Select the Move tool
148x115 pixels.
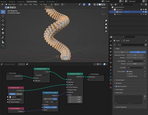[3, 21]
